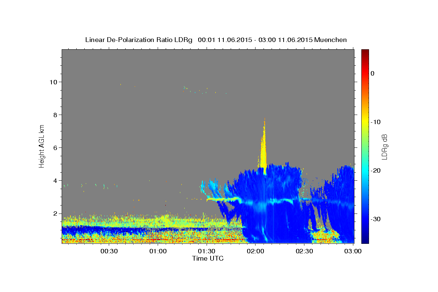
Task: Click the colorbar label '-30'
Action: point(376,219)
